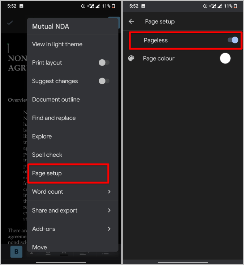This screenshot has width=244, height=265.
Task: Tap the Pageless label
Action: tap(155, 41)
